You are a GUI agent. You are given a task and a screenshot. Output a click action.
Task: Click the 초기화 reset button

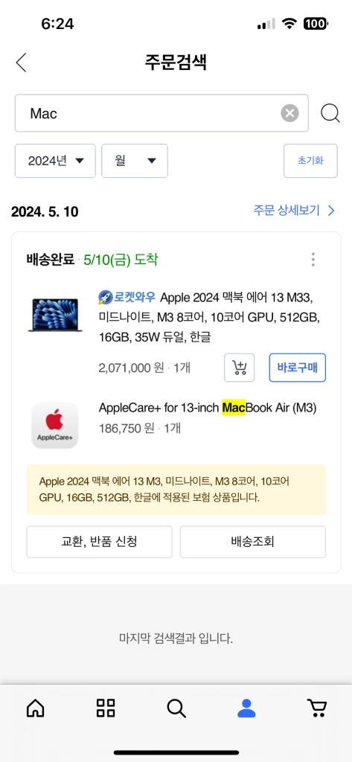[310, 161]
